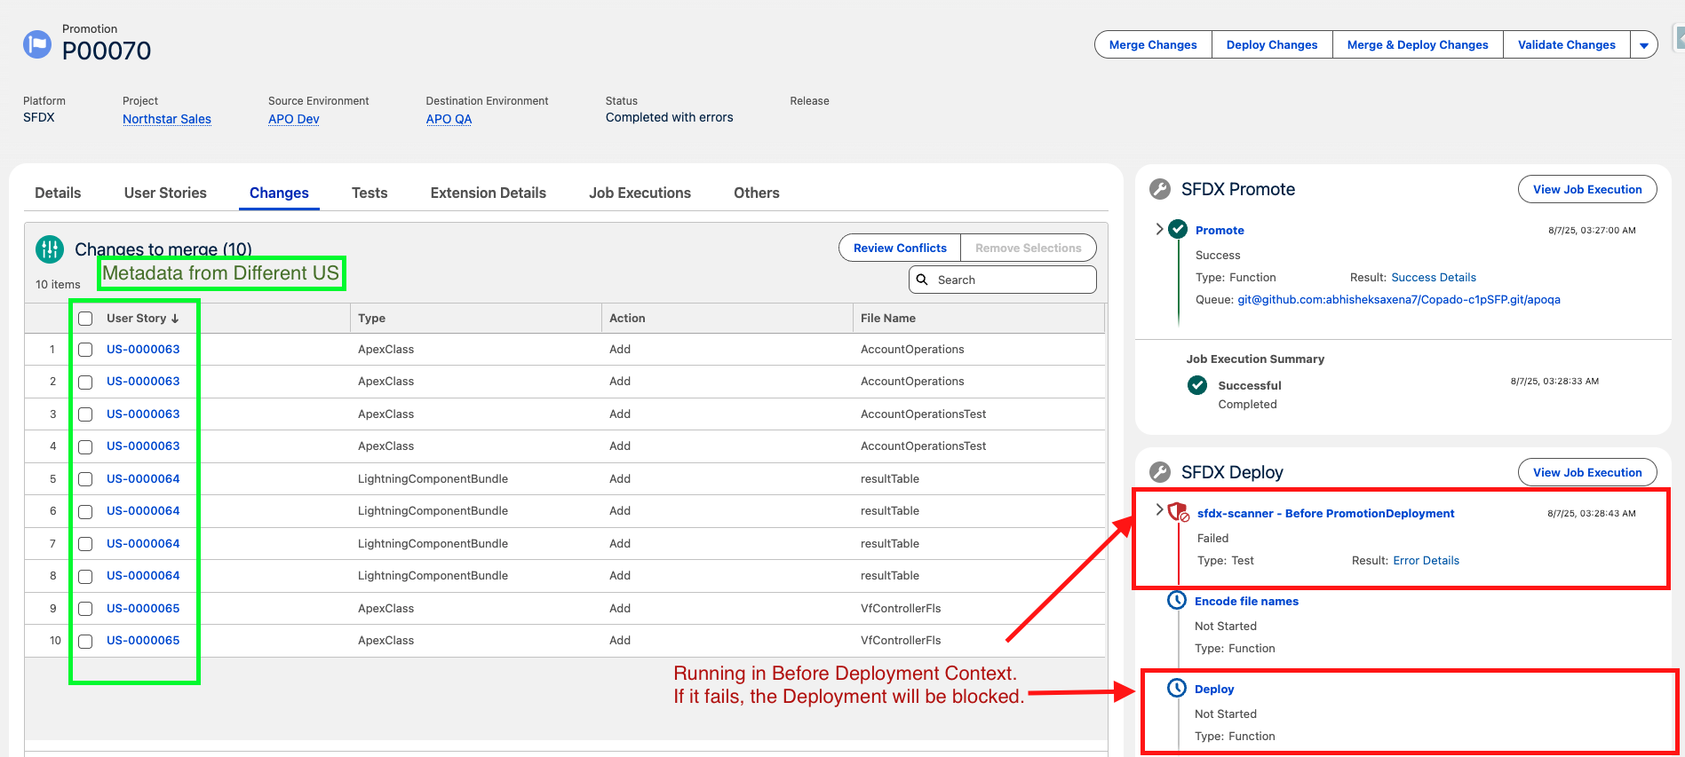1685x757 pixels.
Task: Click Remove Selections button
Action: coord(1029,248)
